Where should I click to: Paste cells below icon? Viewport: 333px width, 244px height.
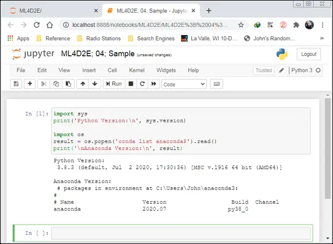click(68, 84)
